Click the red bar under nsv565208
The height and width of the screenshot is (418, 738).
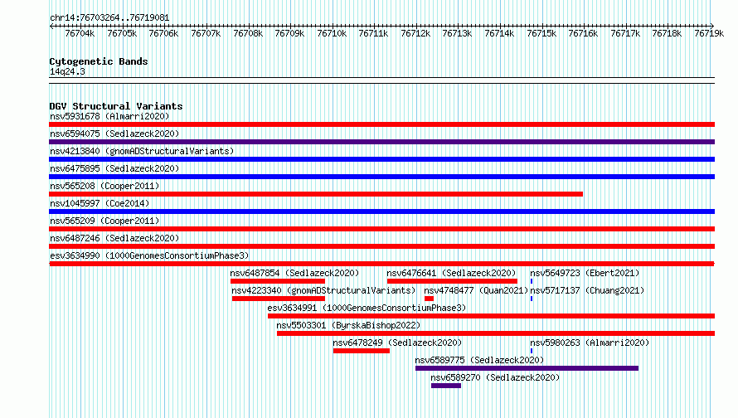(x=316, y=194)
